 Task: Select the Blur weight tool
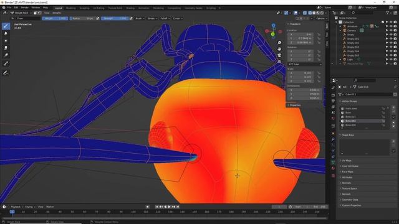point(6,33)
